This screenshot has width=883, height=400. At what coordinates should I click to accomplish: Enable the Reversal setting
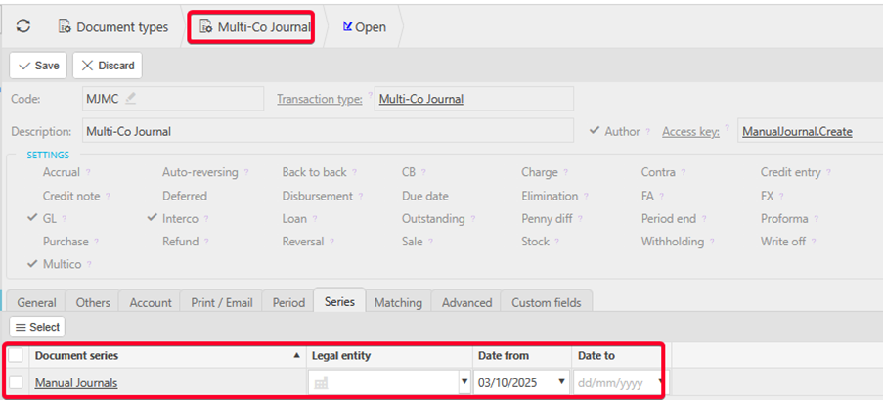(x=303, y=242)
